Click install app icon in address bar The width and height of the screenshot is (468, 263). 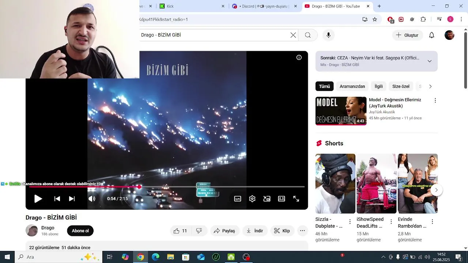(x=365, y=19)
